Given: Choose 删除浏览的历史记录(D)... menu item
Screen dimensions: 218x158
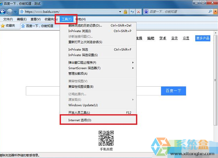Looking at the screenshot, I should pos(98,26).
